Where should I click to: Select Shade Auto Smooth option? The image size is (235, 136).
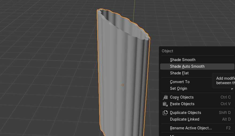coord(187,66)
